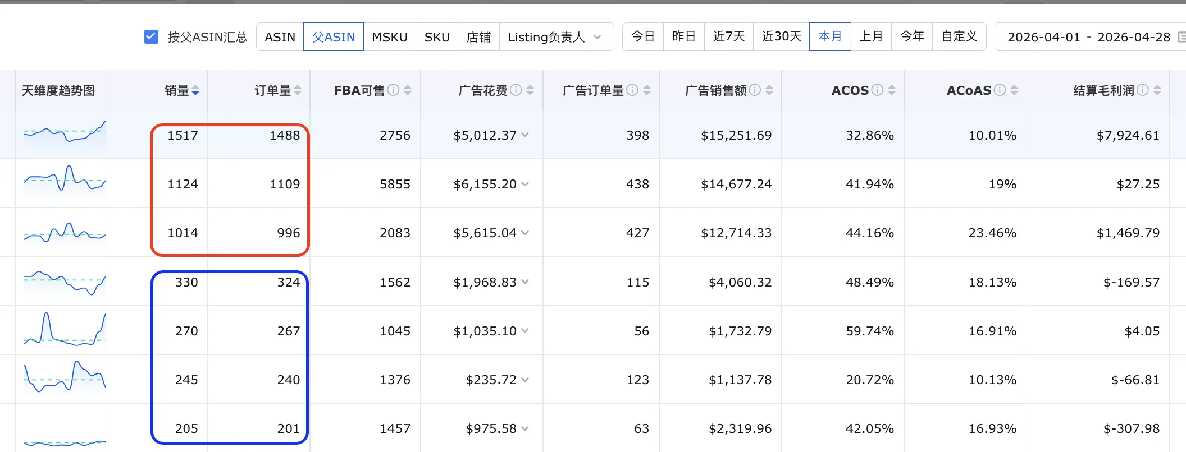Switch to the SKU tab

tap(437, 37)
